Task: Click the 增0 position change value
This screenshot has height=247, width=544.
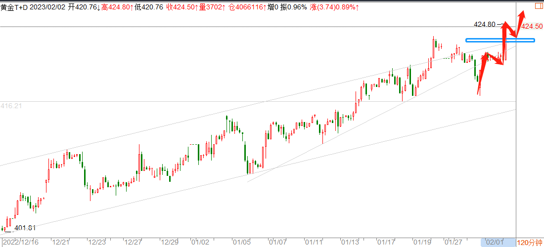Action: (273, 7)
